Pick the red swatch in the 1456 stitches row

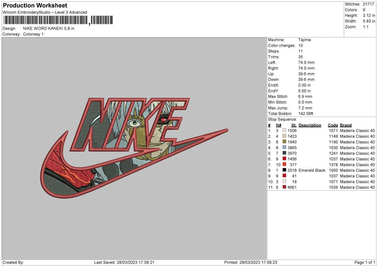click(285, 159)
